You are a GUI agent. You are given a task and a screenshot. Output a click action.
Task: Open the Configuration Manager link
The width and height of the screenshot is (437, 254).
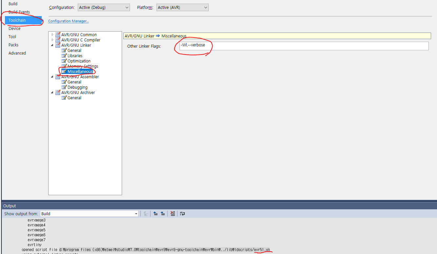pyautogui.click(x=69, y=21)
